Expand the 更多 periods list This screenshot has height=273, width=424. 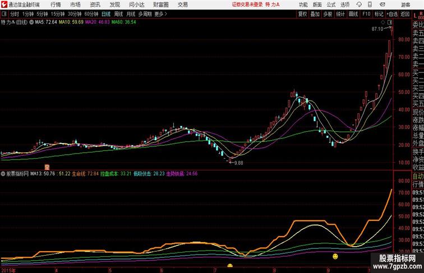tap(160, 14)
